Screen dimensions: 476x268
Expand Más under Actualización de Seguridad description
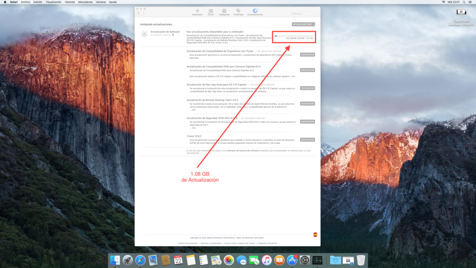point(194,128)
